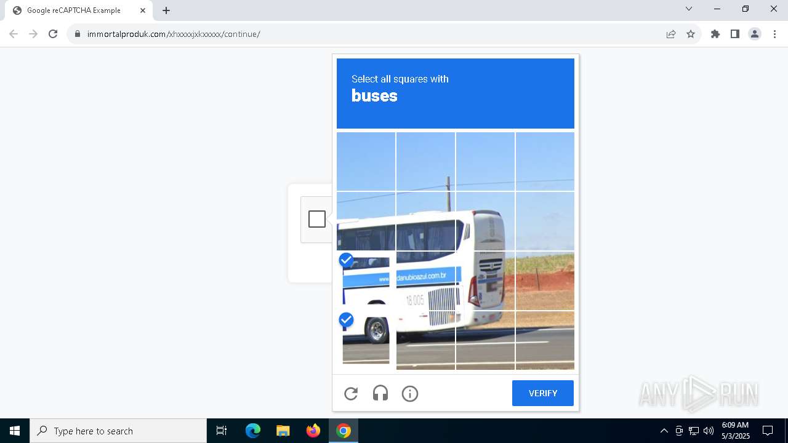Click the taskbar search box
788x443 pixels.
click(x=118, y=431)
